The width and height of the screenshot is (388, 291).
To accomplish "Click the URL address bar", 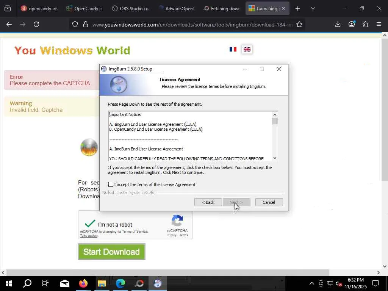I will [192, 25].
